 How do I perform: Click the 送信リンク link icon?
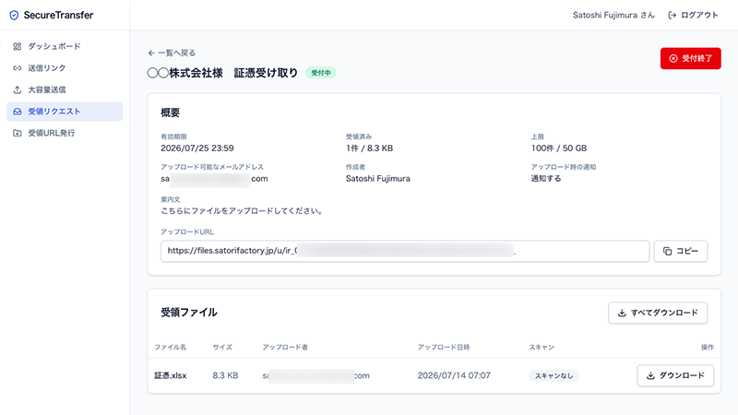(x=18, y=67)
